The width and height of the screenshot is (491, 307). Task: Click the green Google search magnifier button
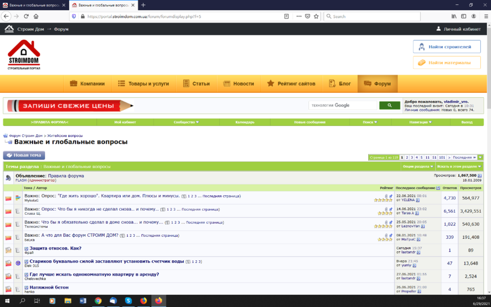389,105
